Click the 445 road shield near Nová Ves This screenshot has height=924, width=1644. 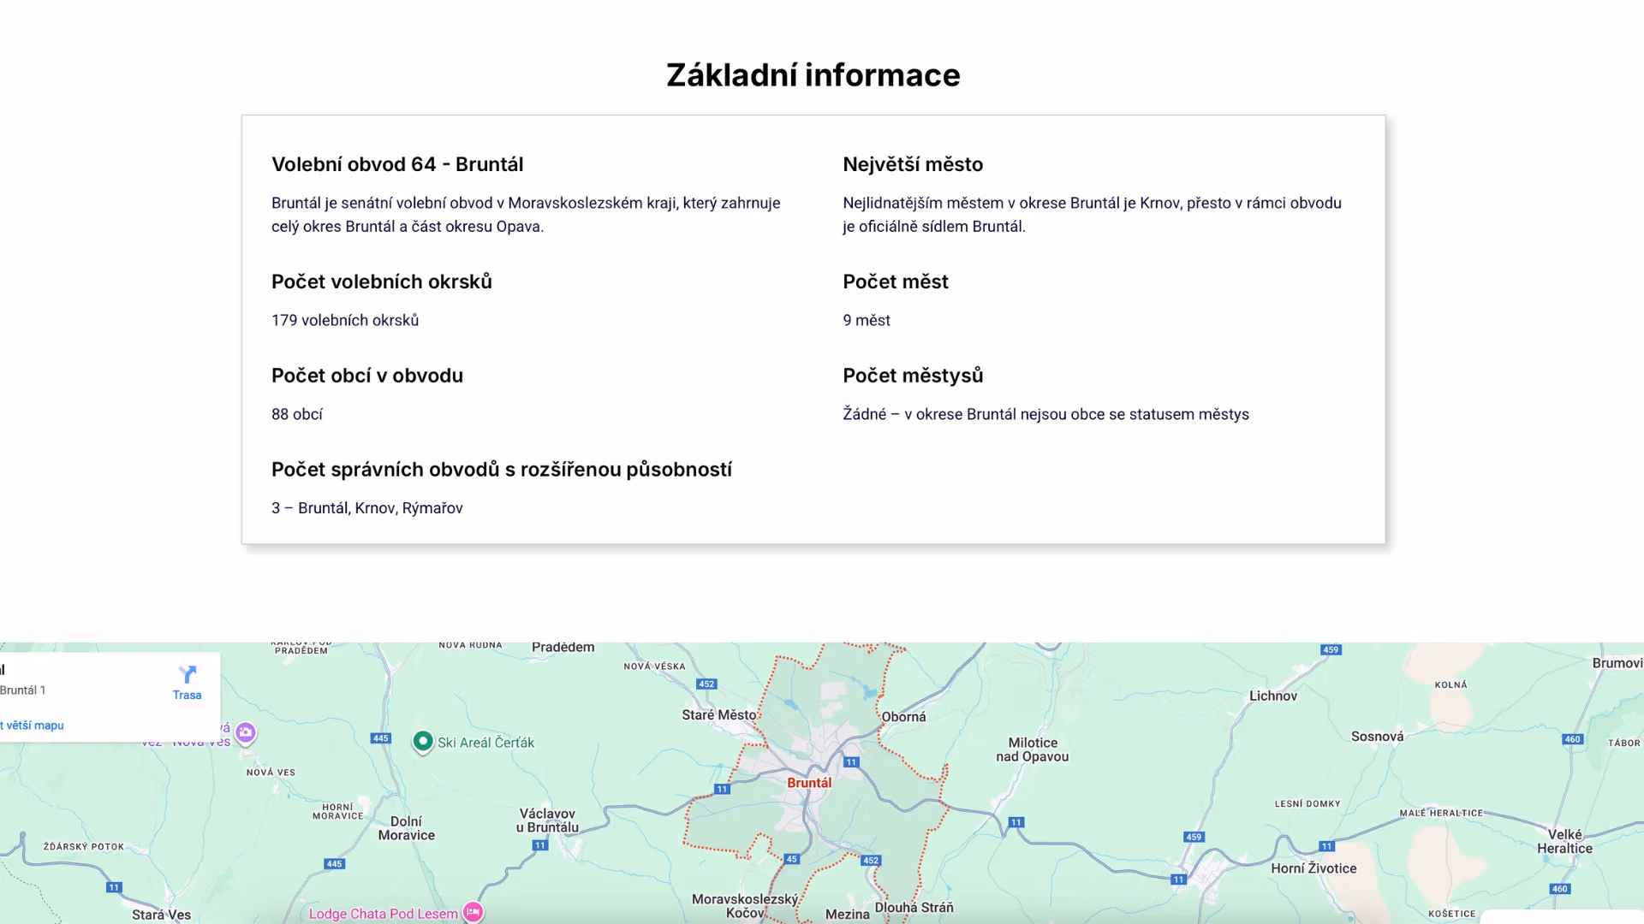(x=382, y=737)
